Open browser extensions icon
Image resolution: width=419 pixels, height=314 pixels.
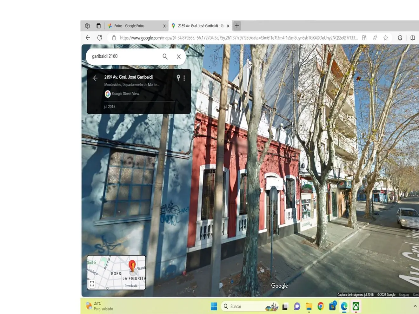tap(400, 38)
